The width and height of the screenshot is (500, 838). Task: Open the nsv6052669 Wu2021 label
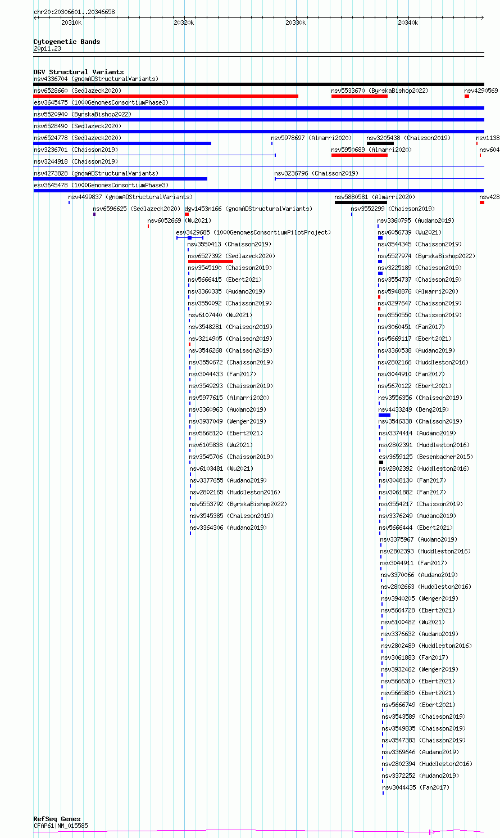179,220
